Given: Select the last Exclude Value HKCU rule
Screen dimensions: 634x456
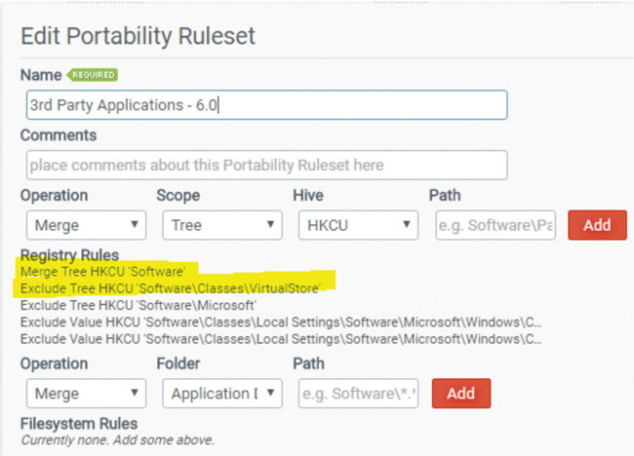Looking at the screenshot, I should [281, 339].
